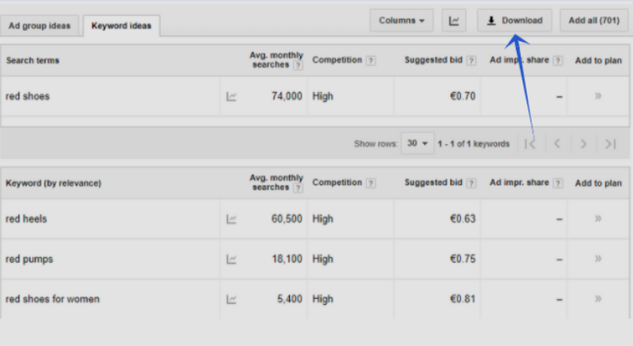Open trend chart for red shoes for women
The height and width of the screenshot is (346, 633).
click(232, 299)
